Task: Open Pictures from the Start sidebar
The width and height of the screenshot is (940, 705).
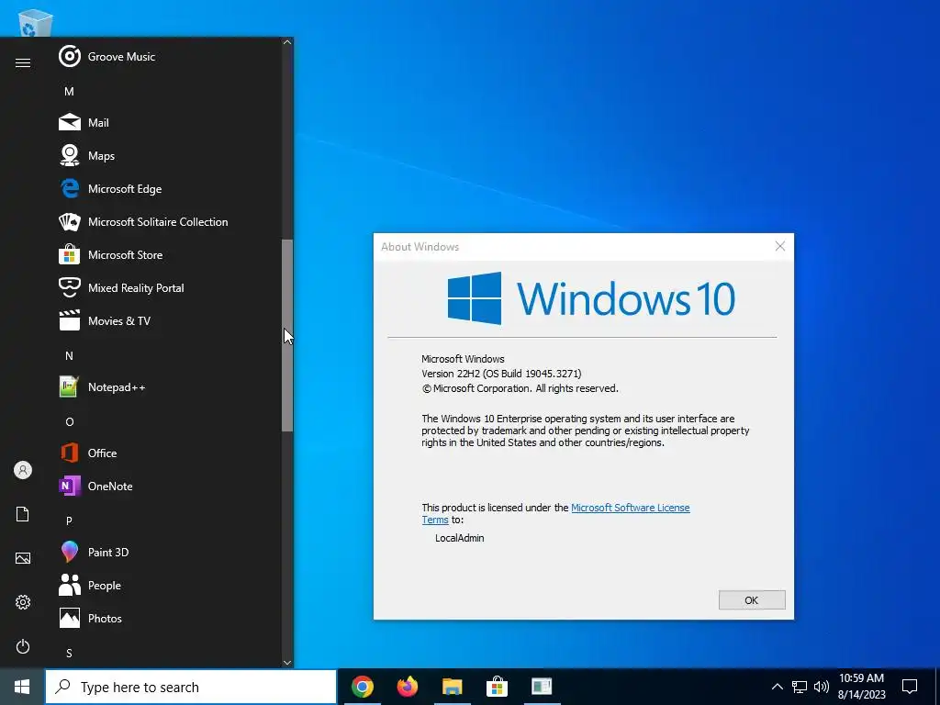Action: pyautogui.click(x=23, y=558)
